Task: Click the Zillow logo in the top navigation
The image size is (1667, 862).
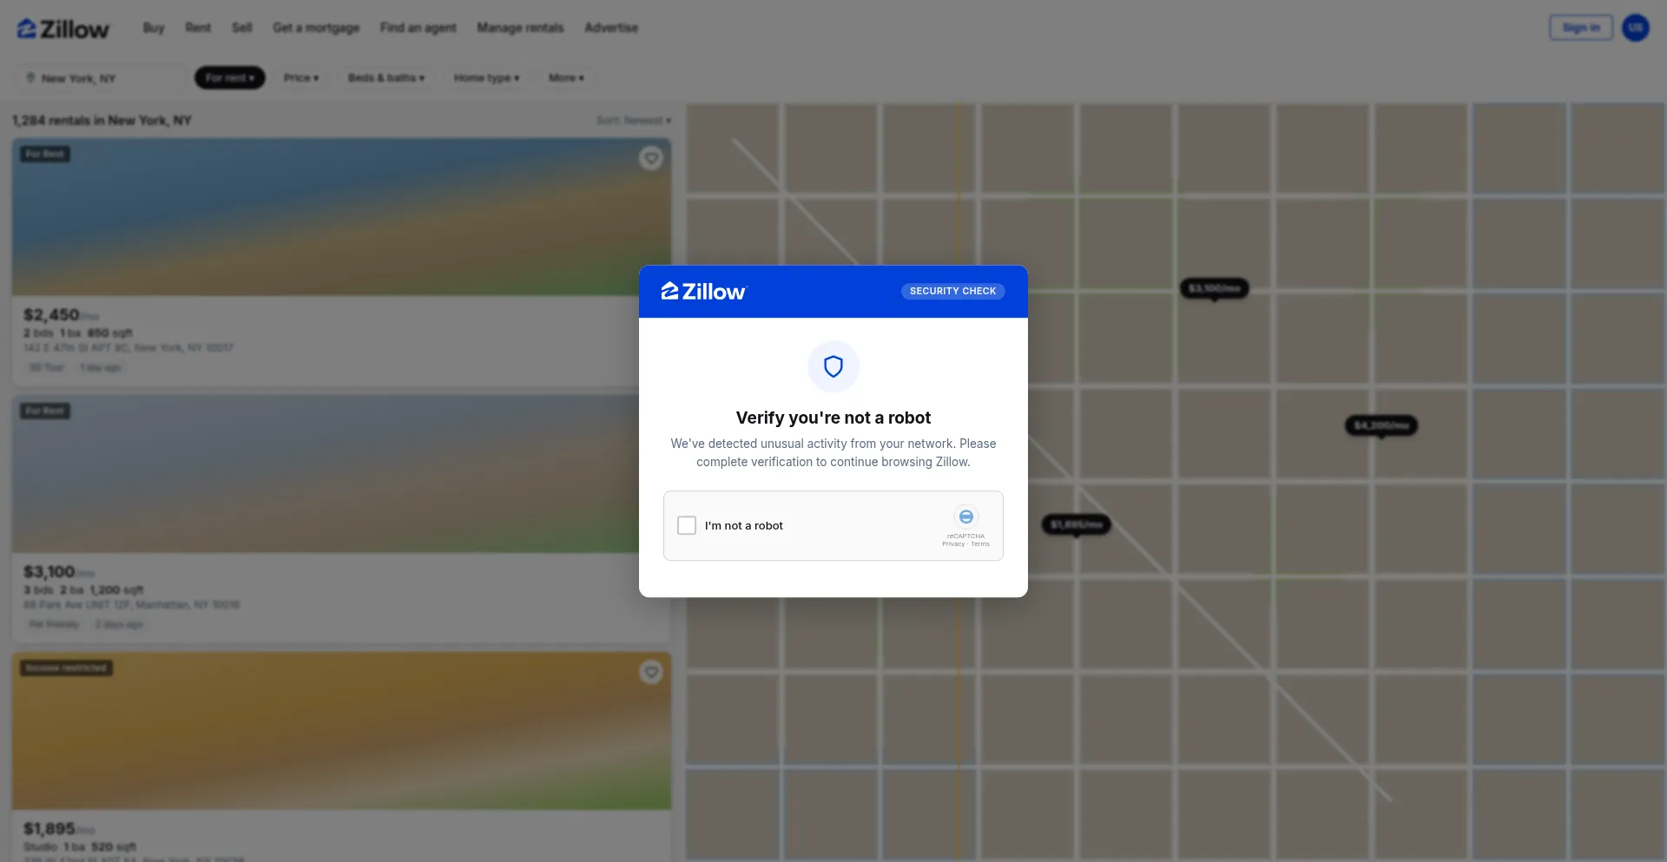Action: point(63,29)
